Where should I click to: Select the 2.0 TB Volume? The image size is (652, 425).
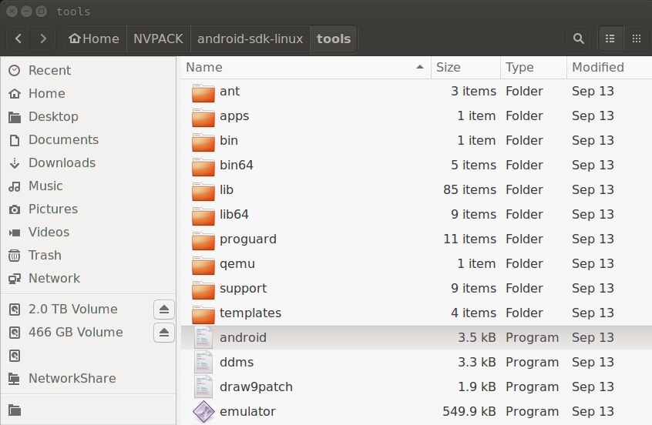point(73,309)
